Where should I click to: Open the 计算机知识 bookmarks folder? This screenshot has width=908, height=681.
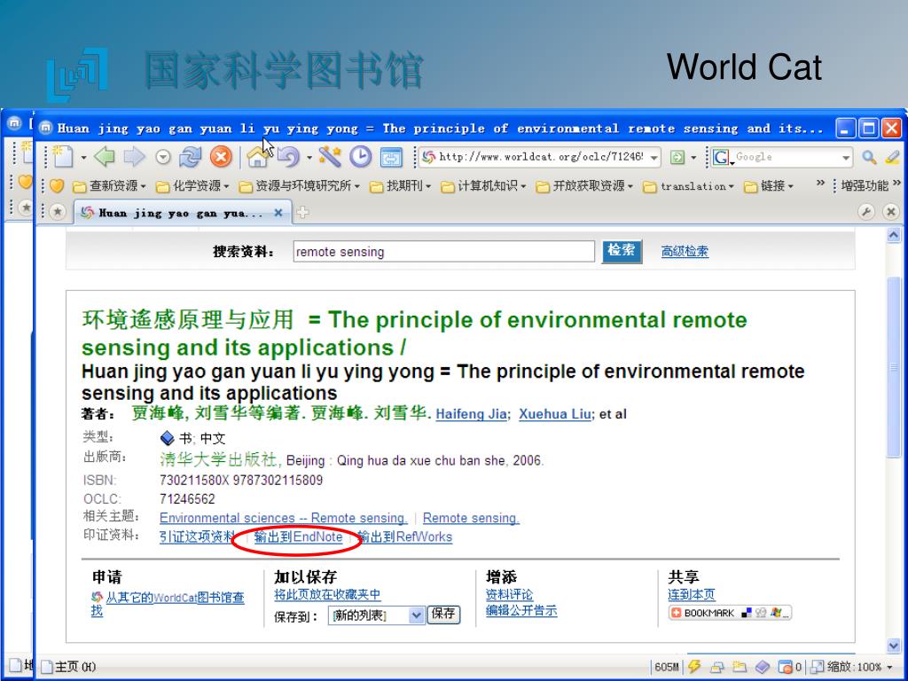pyautogui.click(x=483, y=186)
